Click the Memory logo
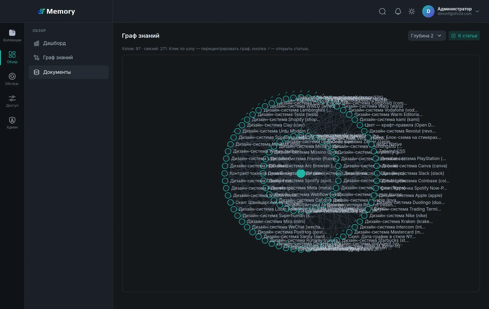489x309 pixels. pos(57,12)
